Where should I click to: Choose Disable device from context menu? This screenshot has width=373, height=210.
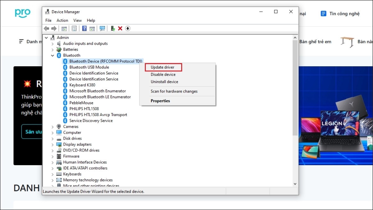coord(163,75)
